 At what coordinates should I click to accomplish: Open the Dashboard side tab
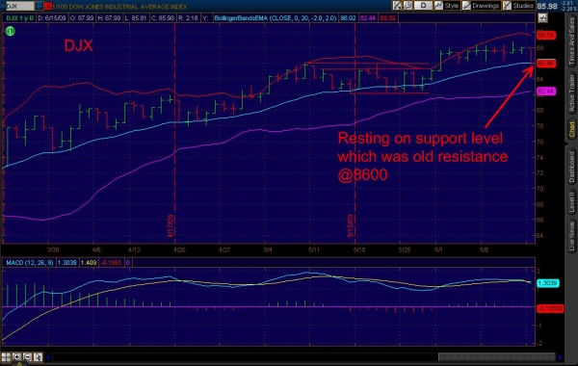click(x=571, y=167)
